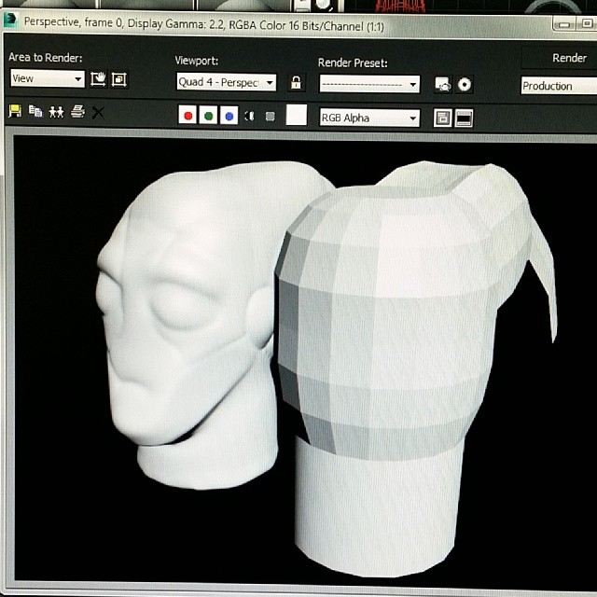Click the white color swatch
The height and width of the screenshot is (597, 597).
[297, 116]
